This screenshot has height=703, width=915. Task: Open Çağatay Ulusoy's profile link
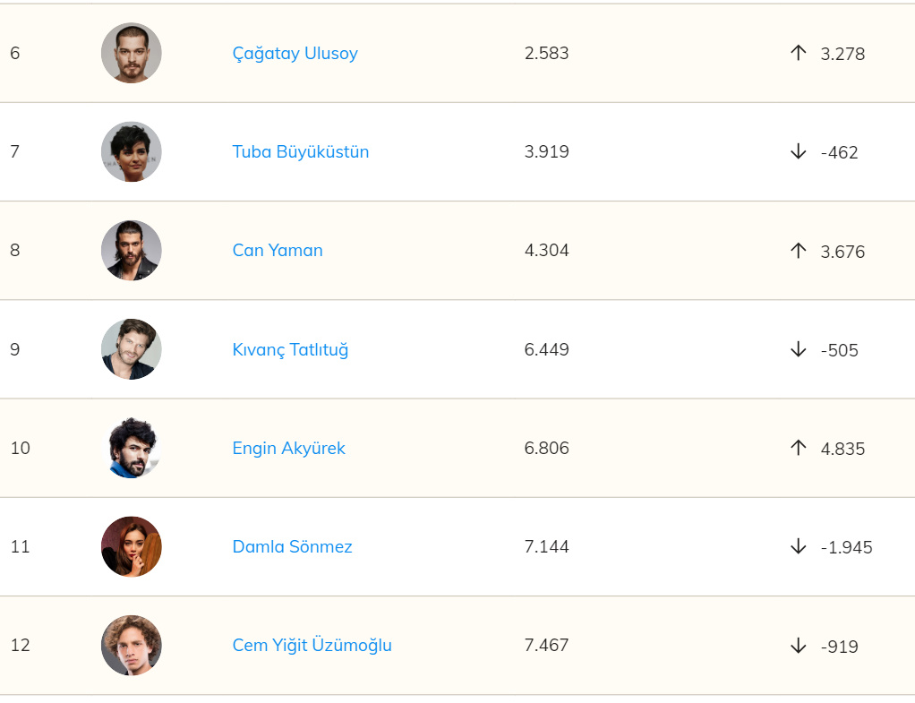point(295,54)
